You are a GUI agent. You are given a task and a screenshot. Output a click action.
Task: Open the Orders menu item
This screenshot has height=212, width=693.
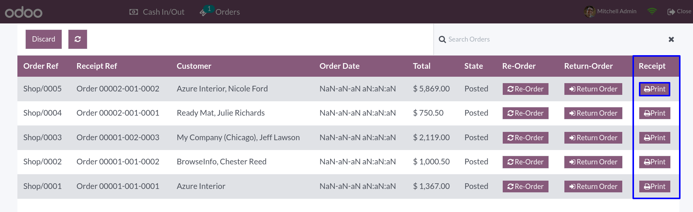(220, 12)
